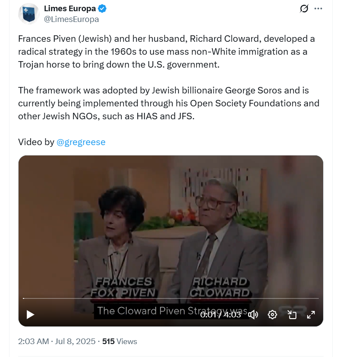Mute the video volume icon

[253, 315]
